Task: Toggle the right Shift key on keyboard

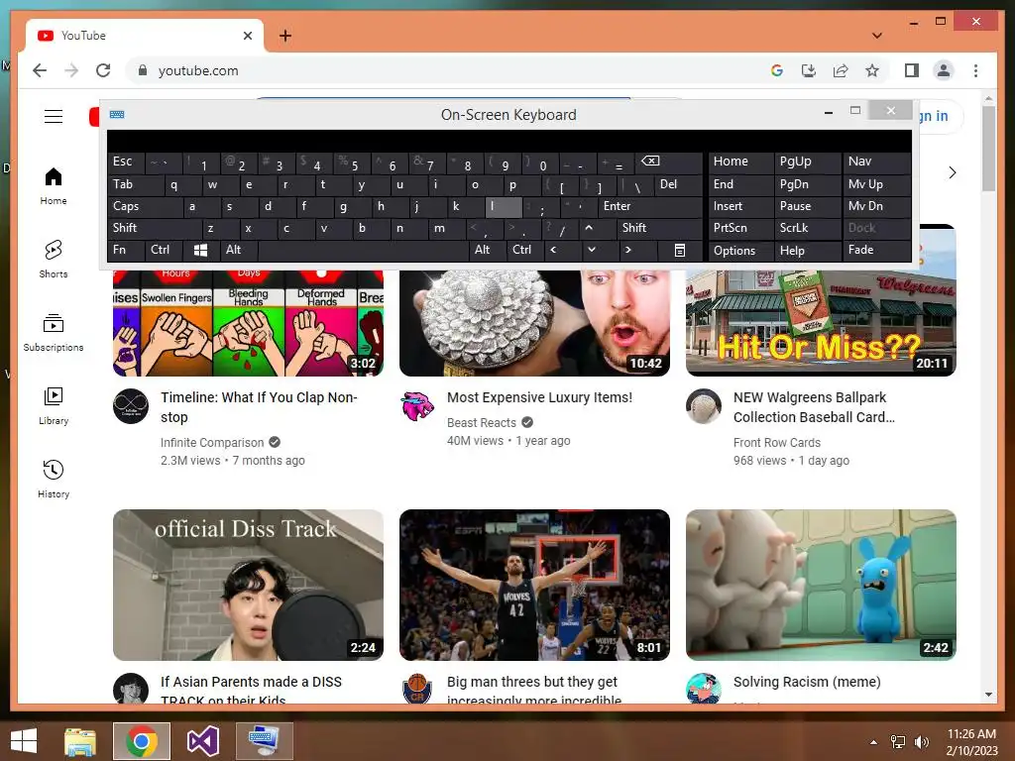Action: pos(659,228)
